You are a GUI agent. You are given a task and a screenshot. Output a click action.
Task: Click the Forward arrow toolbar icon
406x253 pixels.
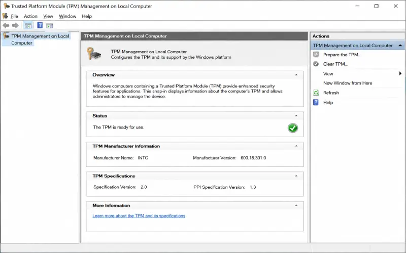click(16, 25)
